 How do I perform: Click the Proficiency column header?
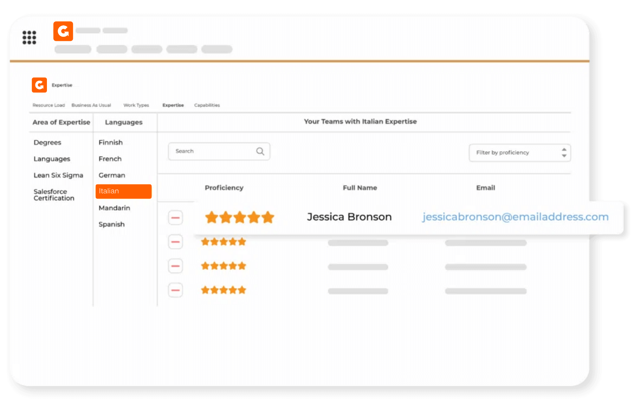point(224,188)
